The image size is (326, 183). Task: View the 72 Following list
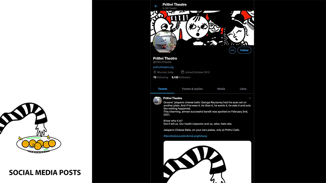(x=161, y=77)
